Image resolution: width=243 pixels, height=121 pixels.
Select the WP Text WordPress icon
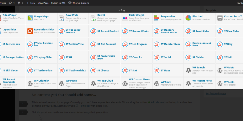click(157, 84)
